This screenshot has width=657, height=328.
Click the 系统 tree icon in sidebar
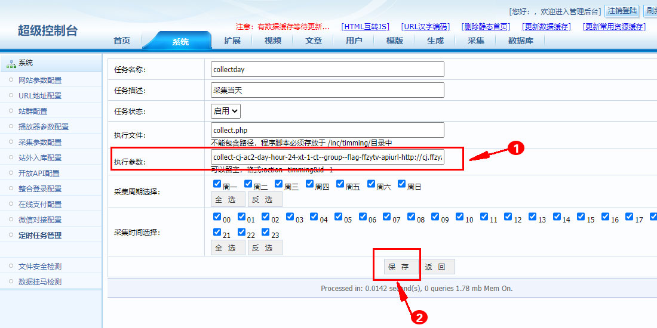pyautogui.click(x=11, y=63)
